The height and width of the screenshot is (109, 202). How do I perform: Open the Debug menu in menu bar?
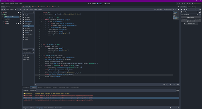pyautogui.click(x=12, y=4)
